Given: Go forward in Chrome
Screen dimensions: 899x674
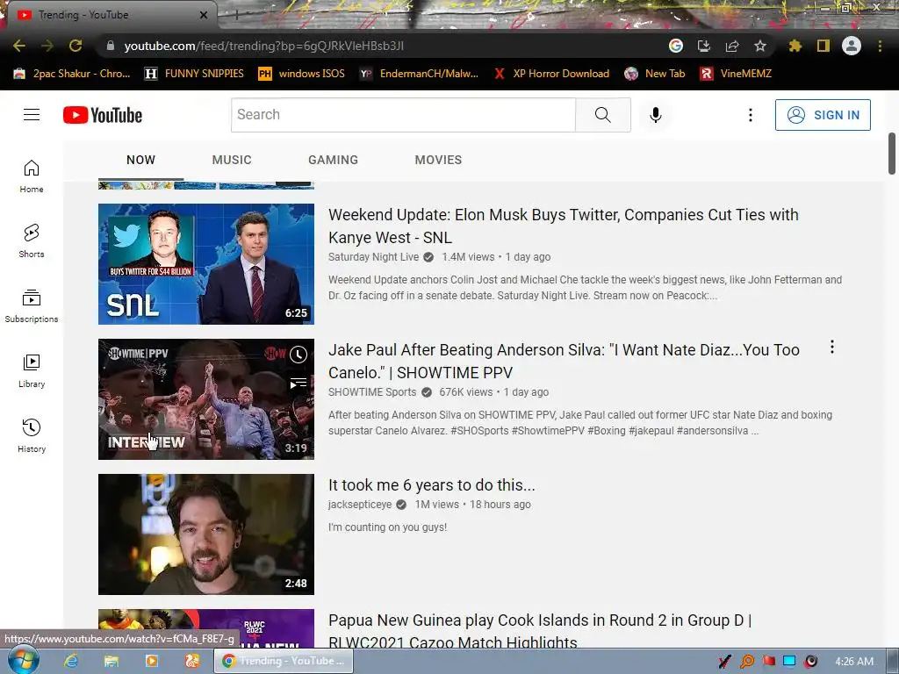Looking at the screenshot, I should [x=47, y=46].
